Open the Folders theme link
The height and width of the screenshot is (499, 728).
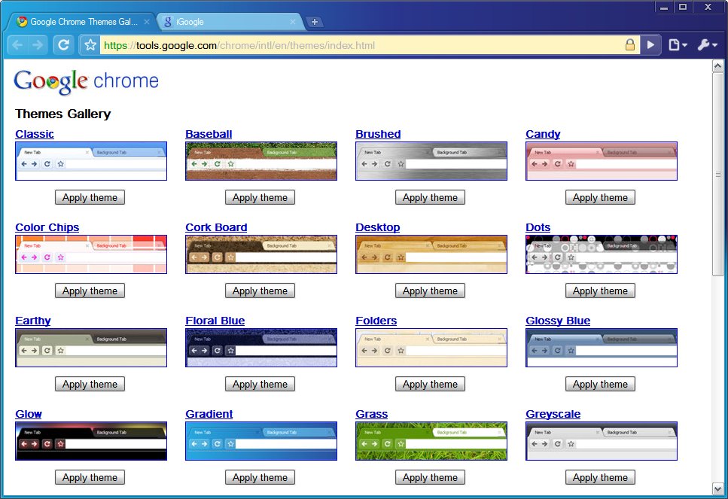pos(376,321)
